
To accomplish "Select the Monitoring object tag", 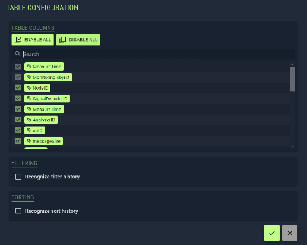I will click(x=48, y=77).
